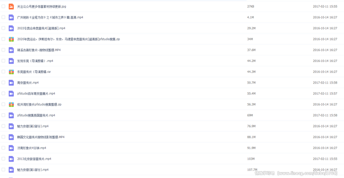The height and width of the screenshot is (178, 344).
Task: Select checkbox of pfstudio百年南京 row
Action: coord(3,93)
